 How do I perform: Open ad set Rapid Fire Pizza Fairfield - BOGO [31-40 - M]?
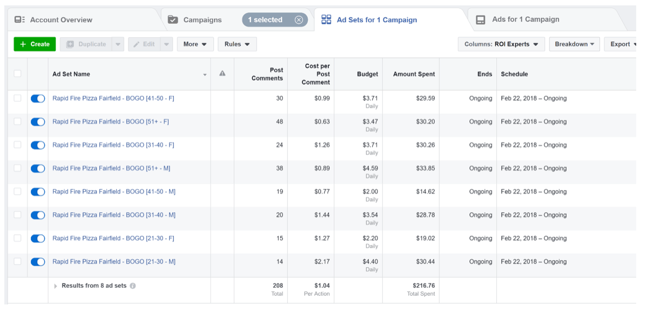point(114,215)
